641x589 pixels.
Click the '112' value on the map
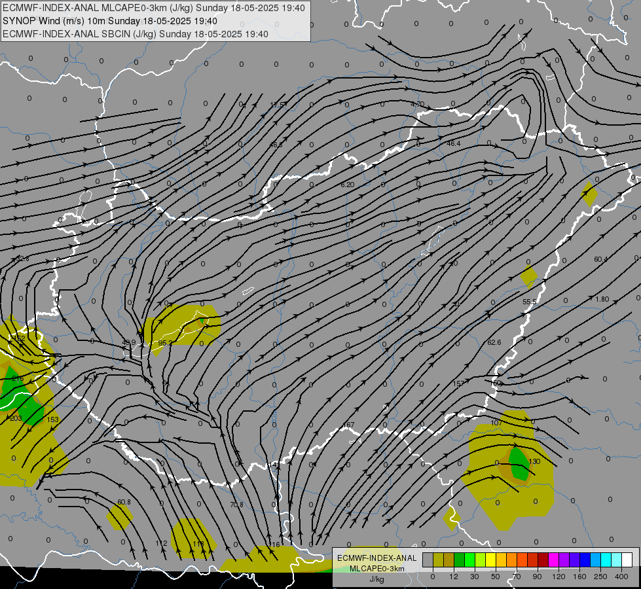click(162, 543)
